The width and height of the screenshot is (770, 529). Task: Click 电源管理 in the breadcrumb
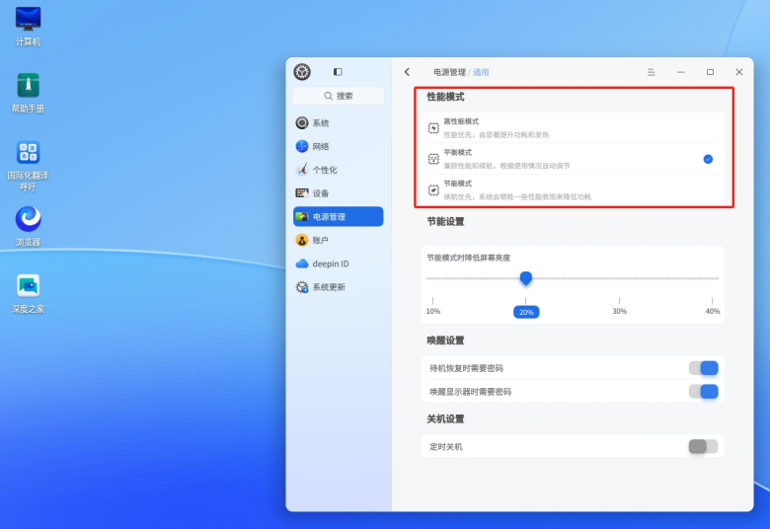coord(449,72)
